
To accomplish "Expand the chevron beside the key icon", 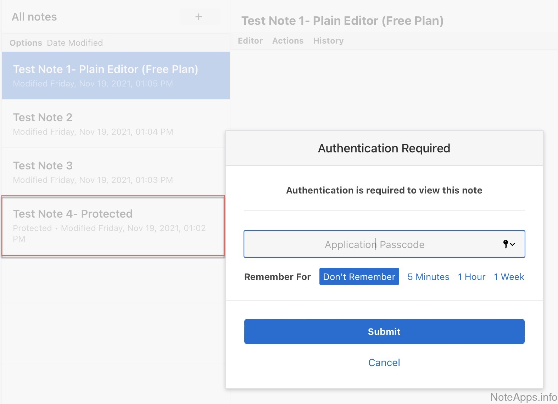I will 513,244.
